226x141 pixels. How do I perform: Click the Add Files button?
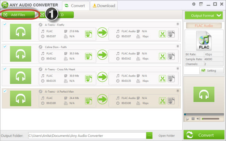18,15
